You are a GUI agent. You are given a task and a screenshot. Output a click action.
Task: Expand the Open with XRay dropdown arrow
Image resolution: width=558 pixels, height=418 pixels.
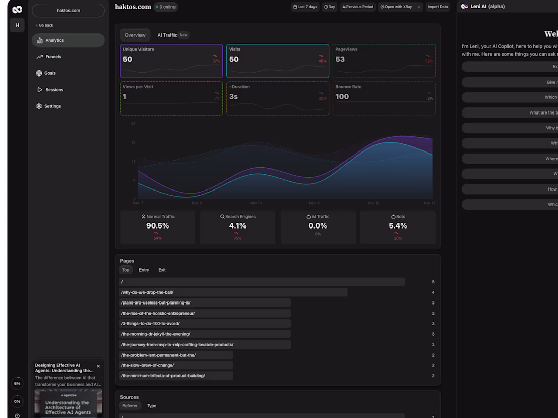click(x=419, y=7)
